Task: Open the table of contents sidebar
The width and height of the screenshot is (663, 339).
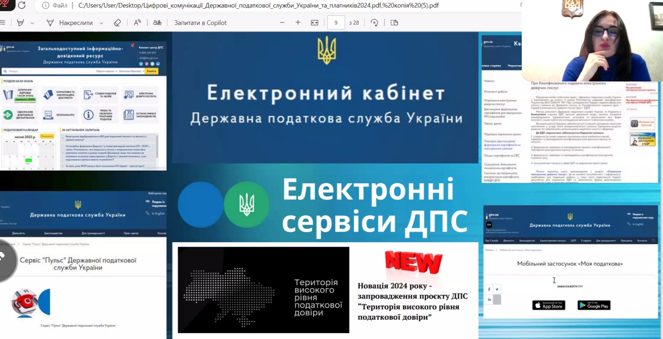Action: point(3,23)
